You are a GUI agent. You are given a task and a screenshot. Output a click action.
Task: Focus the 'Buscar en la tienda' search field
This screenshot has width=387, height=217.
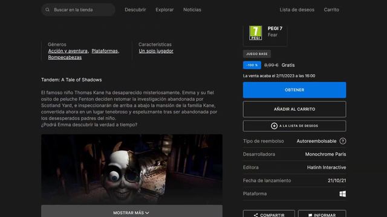(x=78, y=10)
